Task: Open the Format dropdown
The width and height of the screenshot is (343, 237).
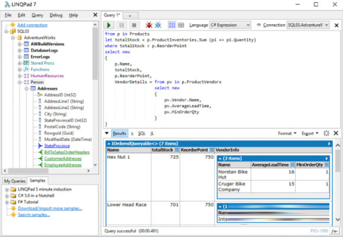Action: pyautogui.click(x=287, y=133)
